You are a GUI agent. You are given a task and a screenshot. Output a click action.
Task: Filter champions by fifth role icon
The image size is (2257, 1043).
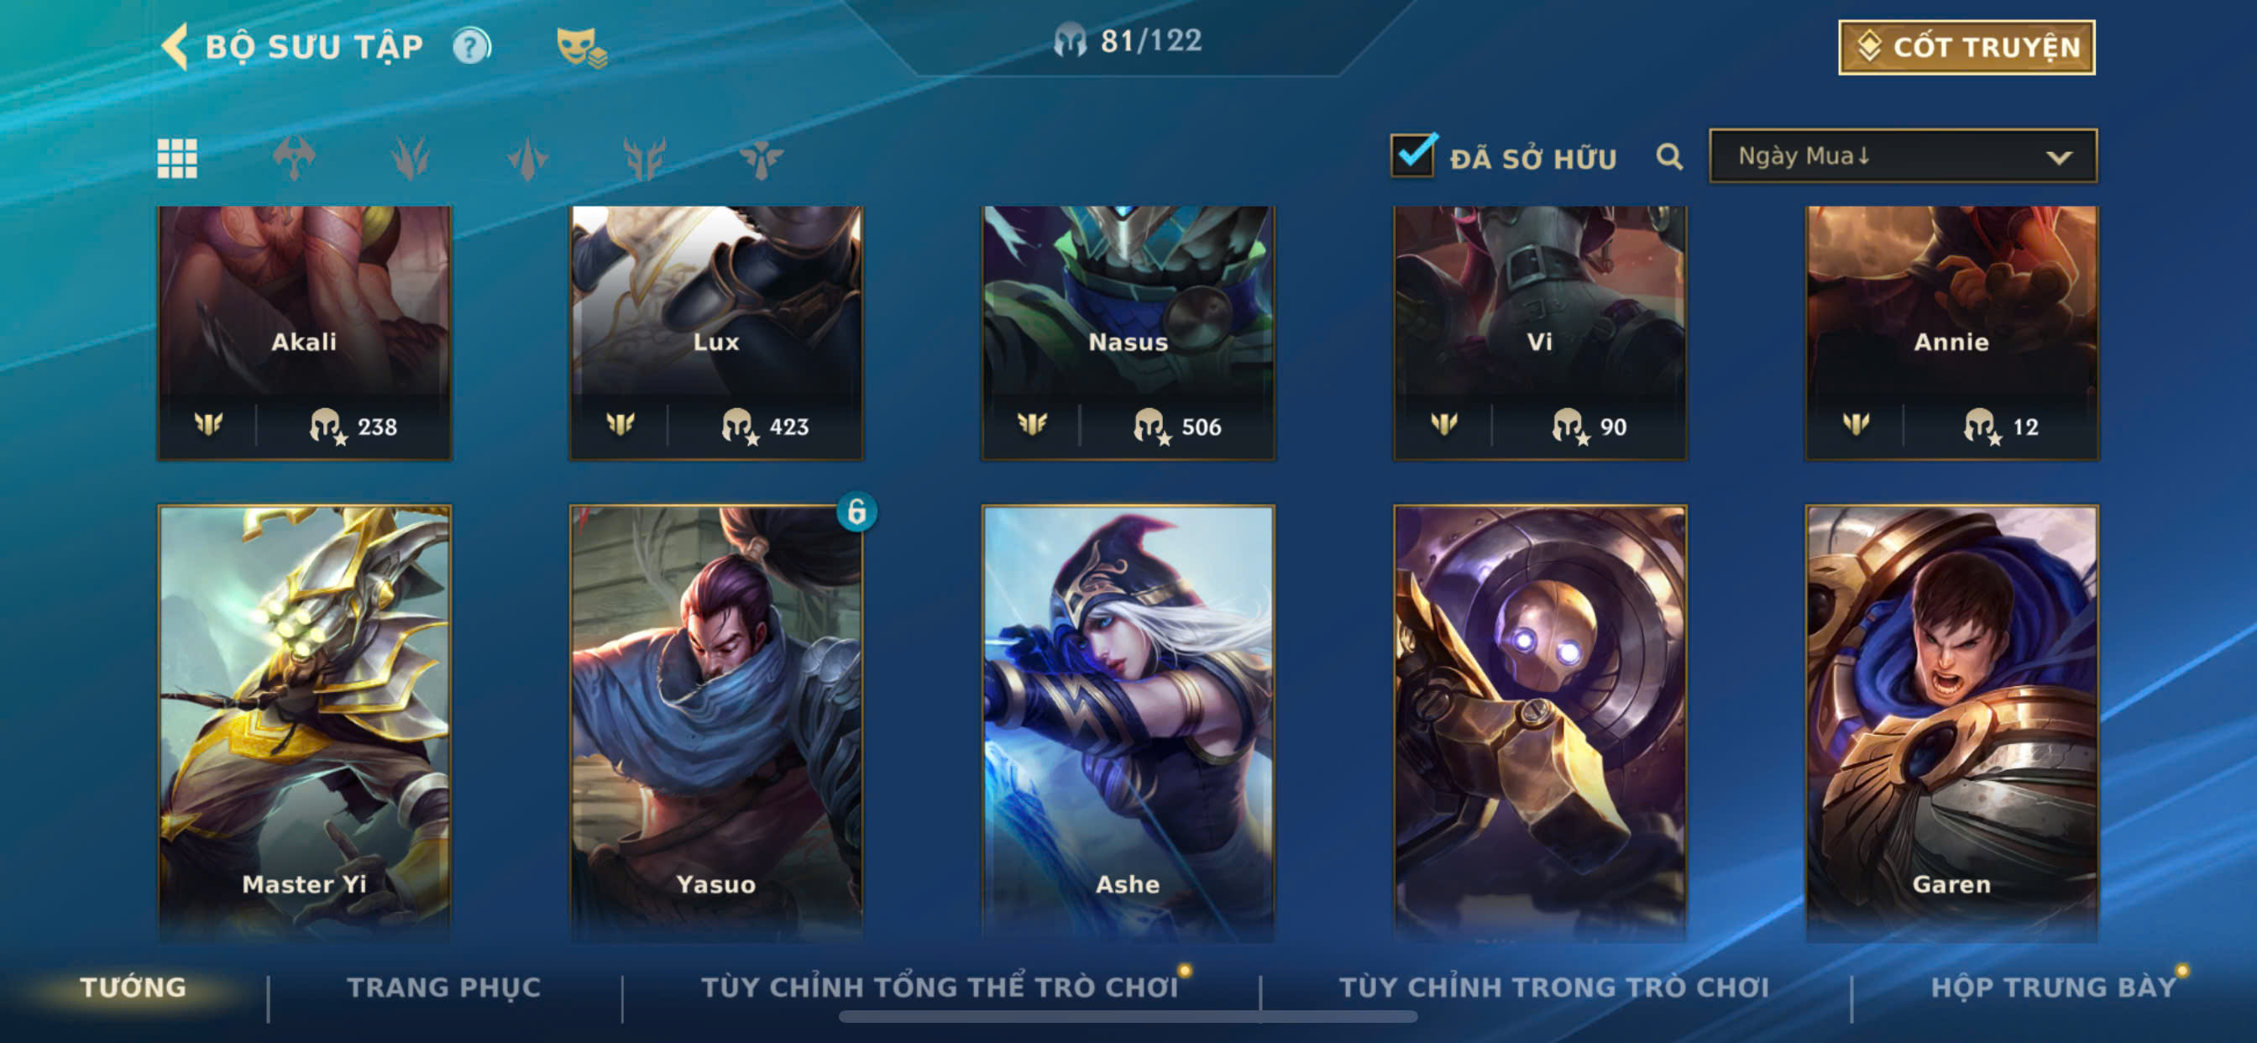pyautogui.click(x=761, y=159)
